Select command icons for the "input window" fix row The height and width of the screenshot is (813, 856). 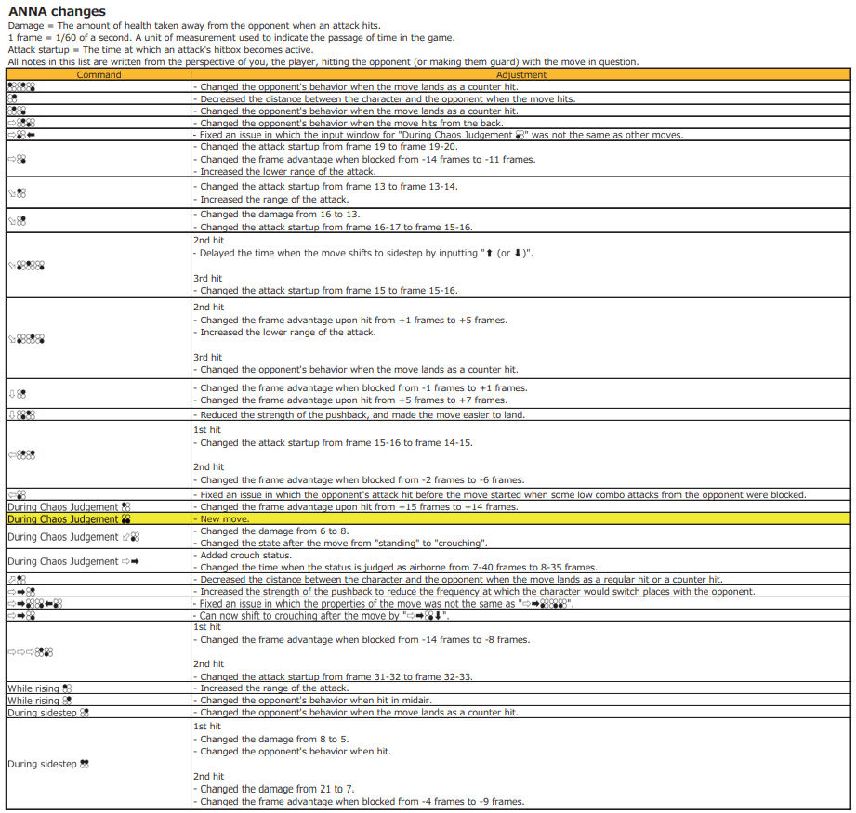pos(21,135)
